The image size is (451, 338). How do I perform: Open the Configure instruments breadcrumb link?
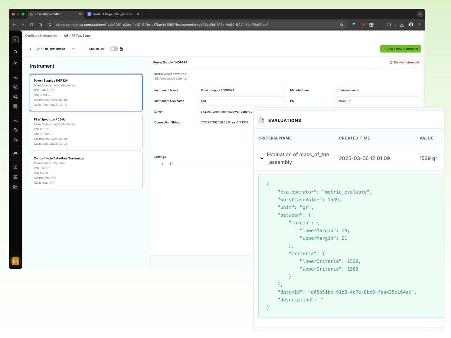(41, 36)
